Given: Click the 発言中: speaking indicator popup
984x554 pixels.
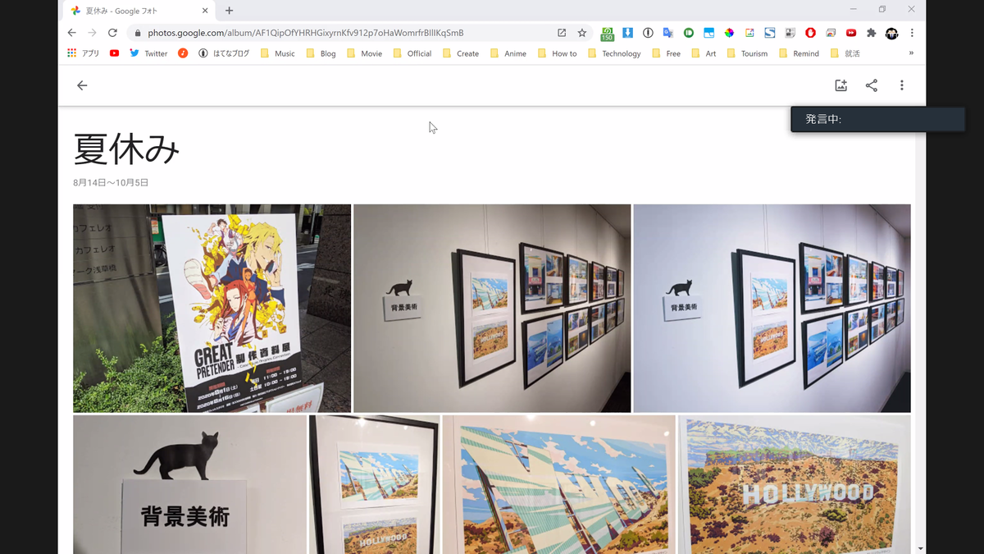Looking at the screenshot, I should [877, 119].
